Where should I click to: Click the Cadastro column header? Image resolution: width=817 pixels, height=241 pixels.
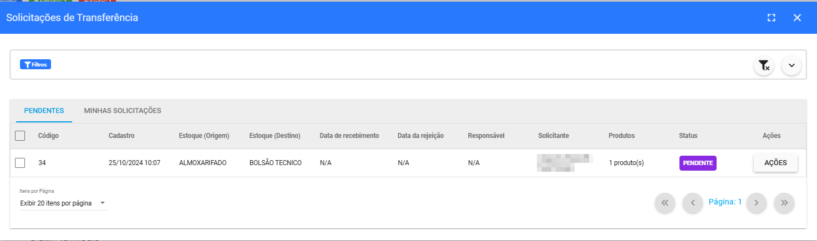click(121, 136)
